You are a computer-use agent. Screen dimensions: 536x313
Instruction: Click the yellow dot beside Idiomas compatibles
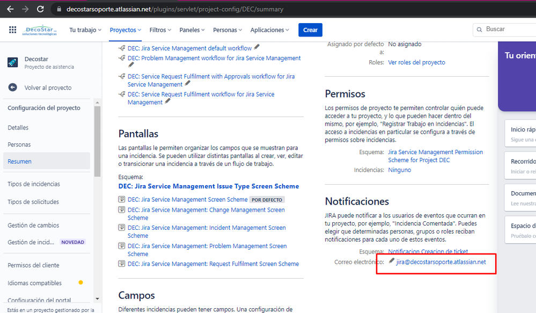(80, 282)
